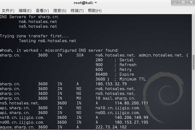Image resolution: width=195 pixels, height=130 pixels.
Task: Click admin.hotsales.net. in the SOA record
Action: point(161,55)
